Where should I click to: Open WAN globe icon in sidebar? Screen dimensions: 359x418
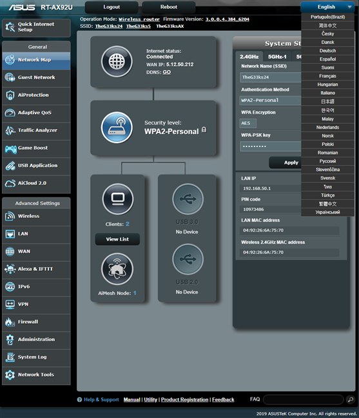coord(10,252)
